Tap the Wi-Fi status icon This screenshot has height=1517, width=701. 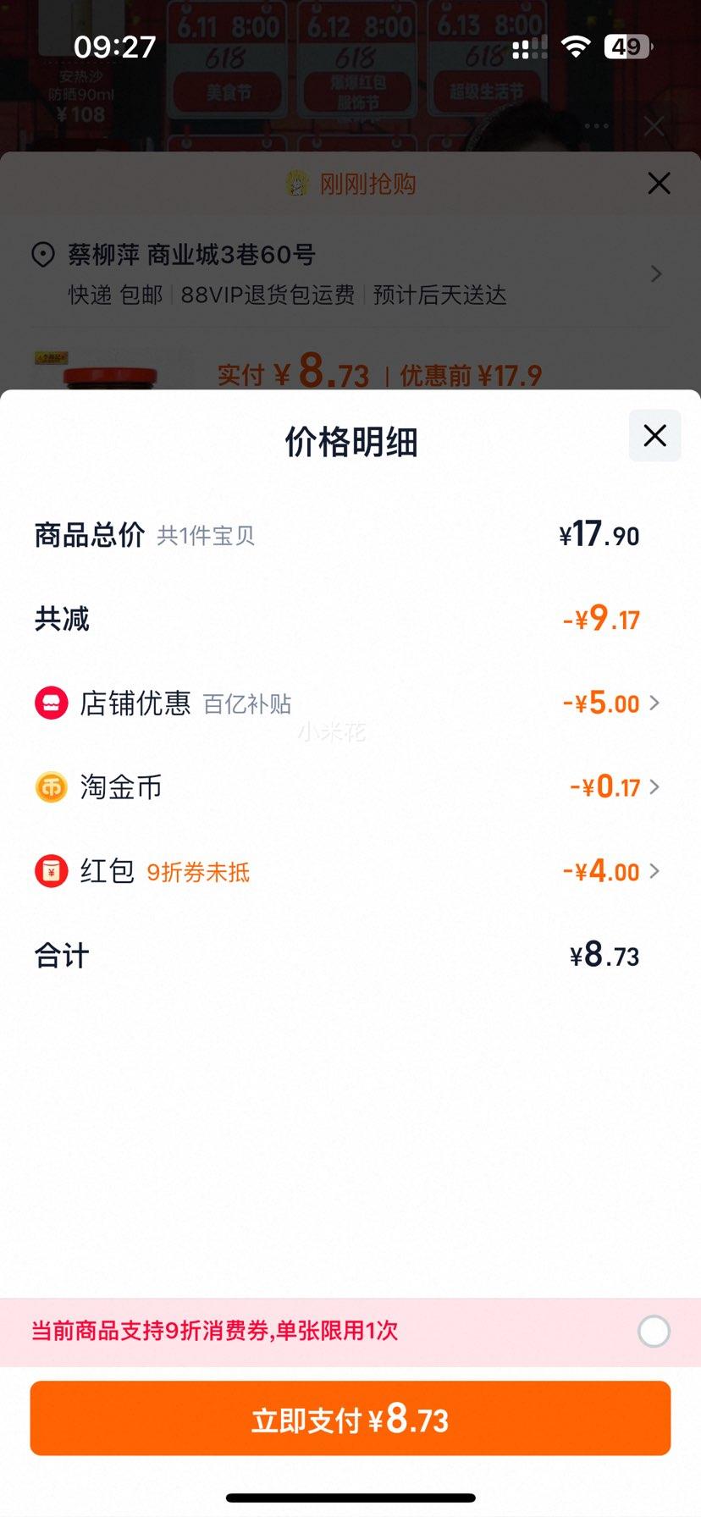pos(576,47)
